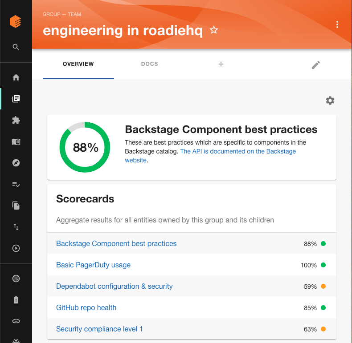Open the battery alert icon in the sidebar
Screen dimensions: 352x343
(x=16, y=300)
